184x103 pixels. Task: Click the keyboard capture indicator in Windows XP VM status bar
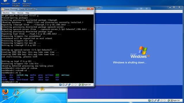point(172,100)
